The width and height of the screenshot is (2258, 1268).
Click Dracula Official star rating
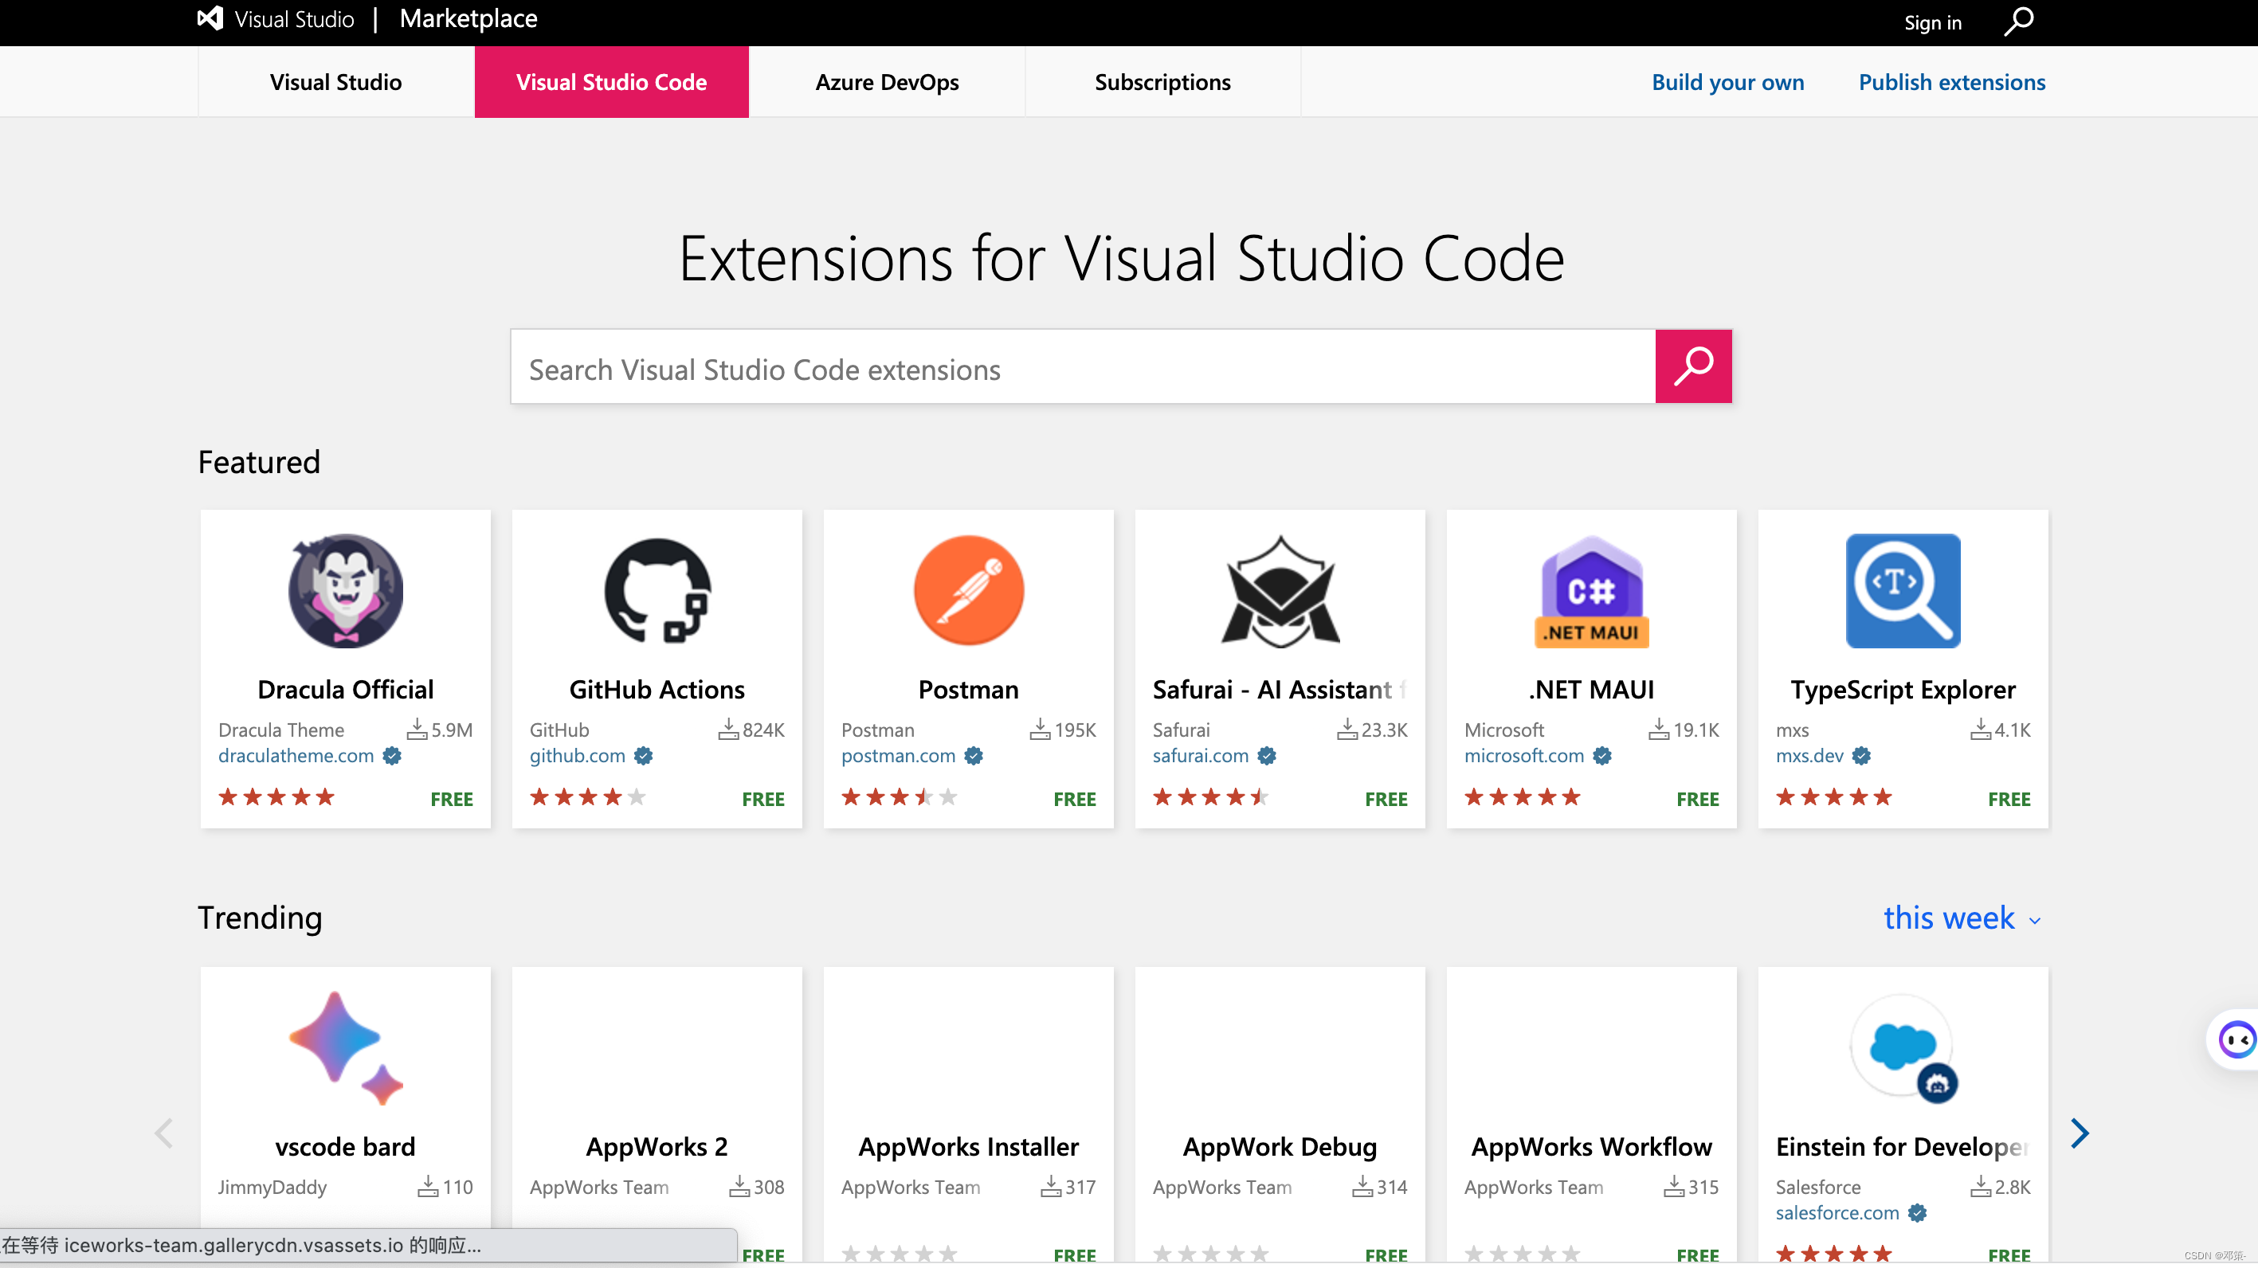(276, 796)
